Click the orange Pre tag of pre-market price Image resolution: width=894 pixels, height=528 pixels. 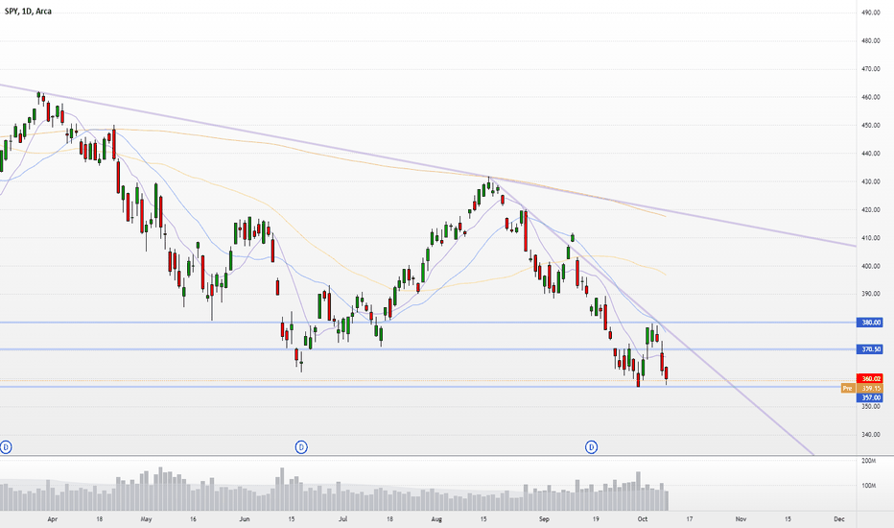848,388
